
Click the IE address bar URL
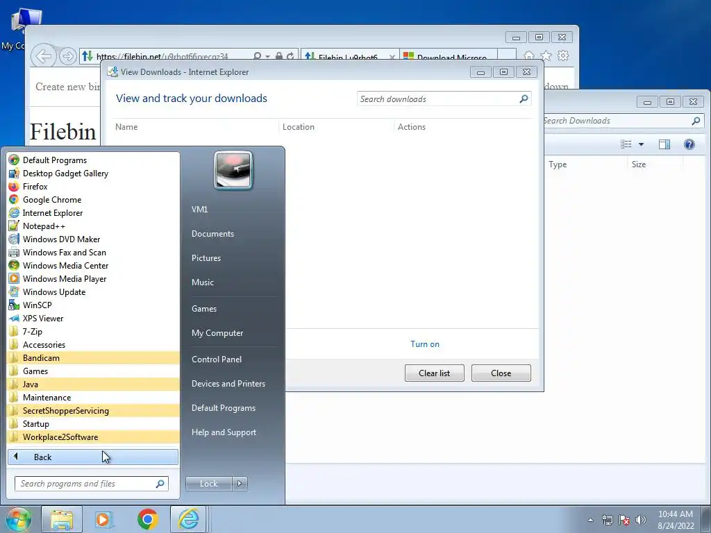[162, 57]
